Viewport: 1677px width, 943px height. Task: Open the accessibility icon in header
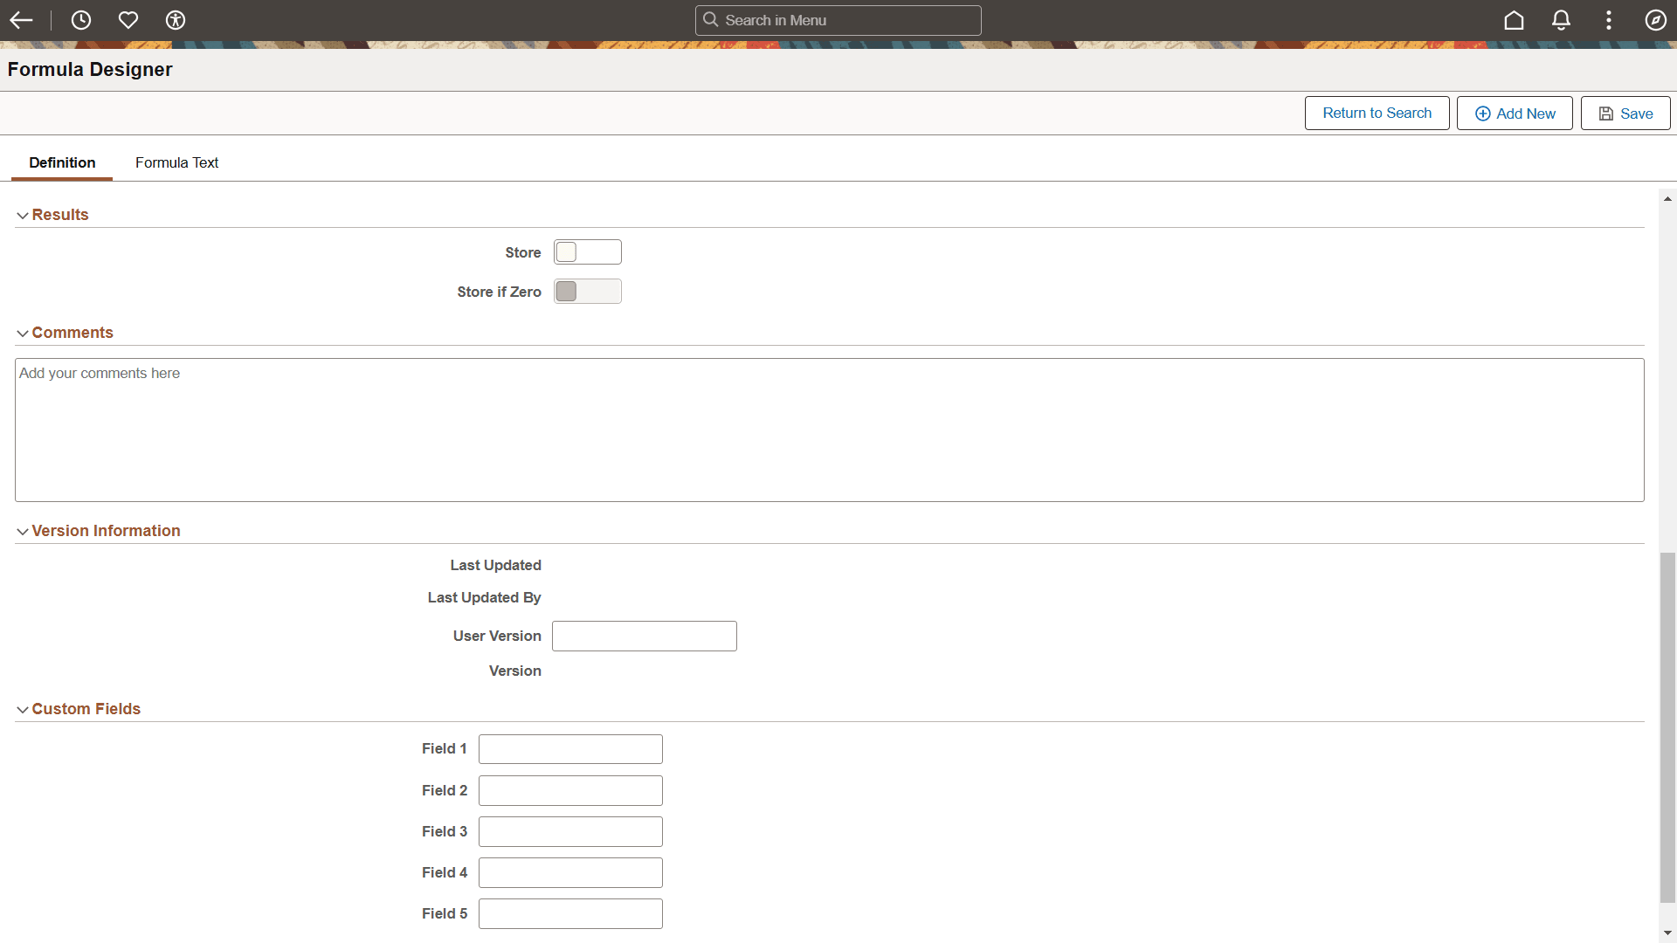click(176, 20)
